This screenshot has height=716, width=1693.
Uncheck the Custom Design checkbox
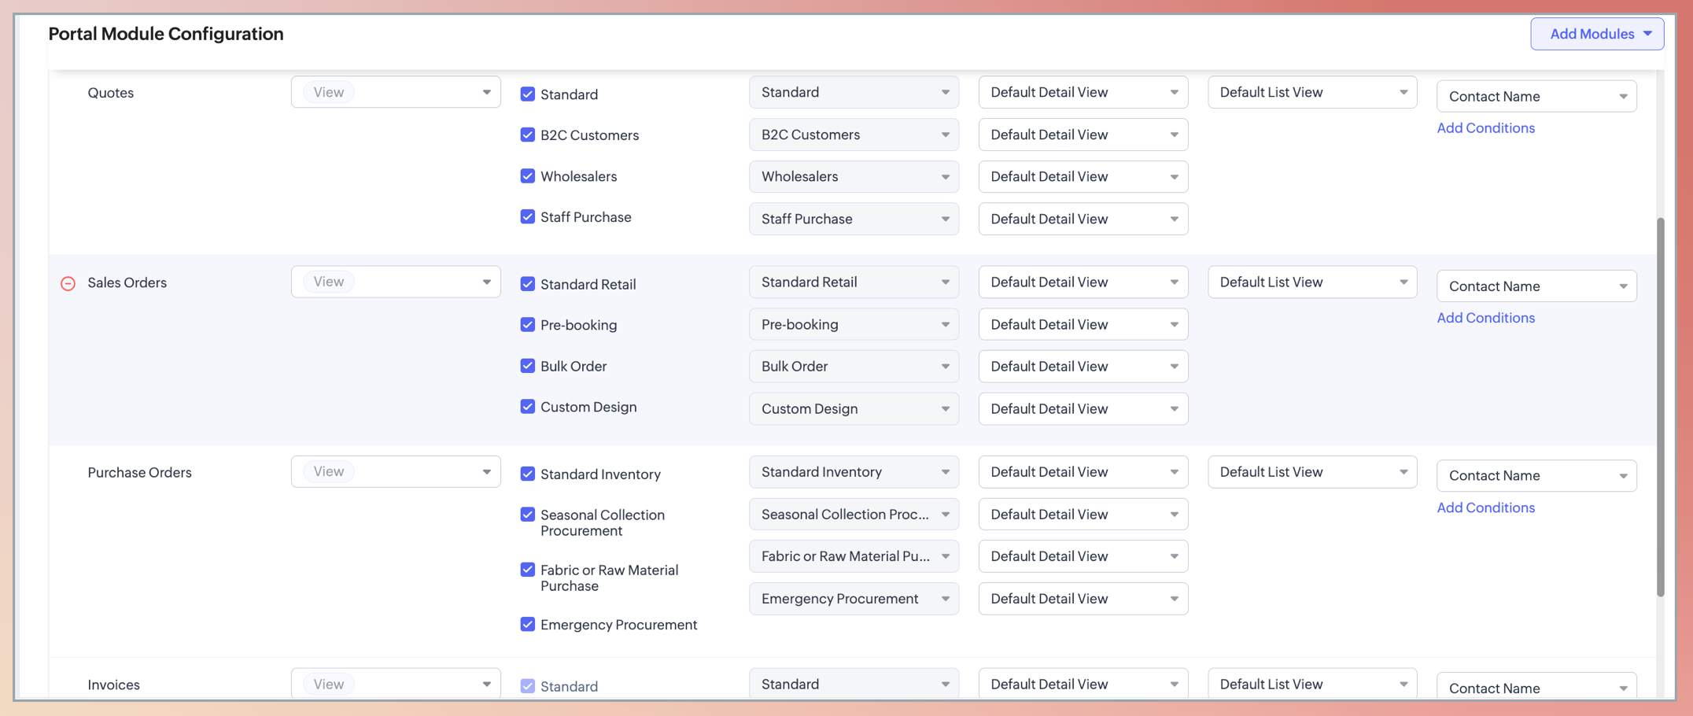pyautogui.click(x=527, y=407)
